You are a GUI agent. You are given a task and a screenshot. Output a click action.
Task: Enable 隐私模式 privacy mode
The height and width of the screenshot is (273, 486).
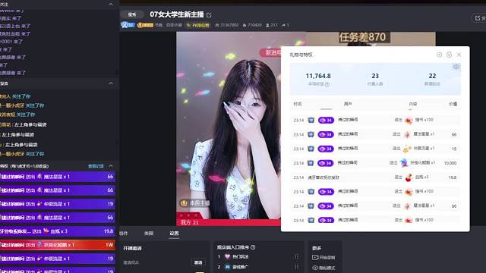click(x=323, y=268)
